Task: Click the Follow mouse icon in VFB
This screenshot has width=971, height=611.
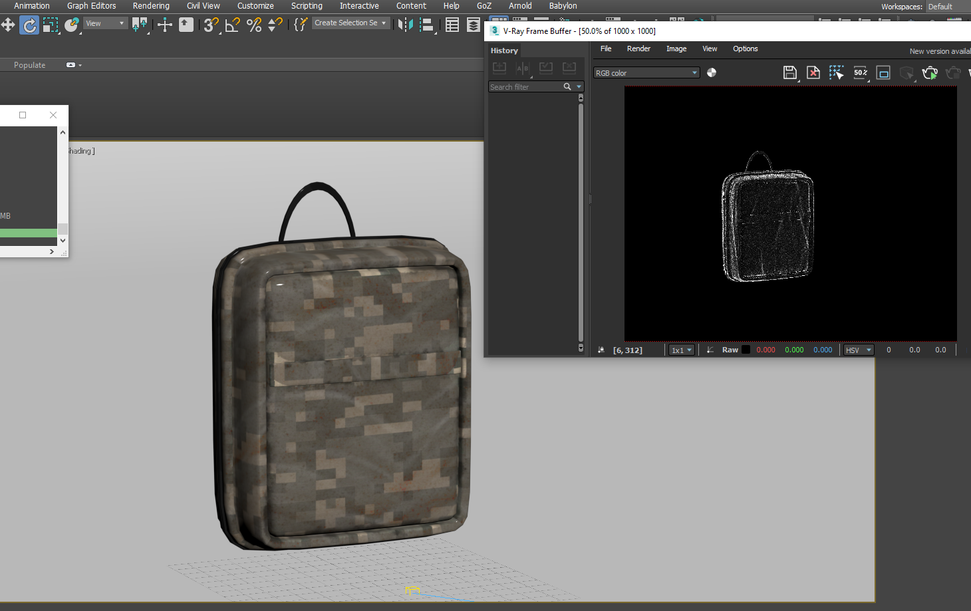Action: click(x=836, y=73)
